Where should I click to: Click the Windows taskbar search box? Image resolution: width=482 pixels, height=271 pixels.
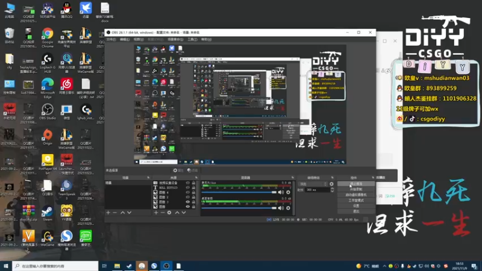click(x=55, y=266)
